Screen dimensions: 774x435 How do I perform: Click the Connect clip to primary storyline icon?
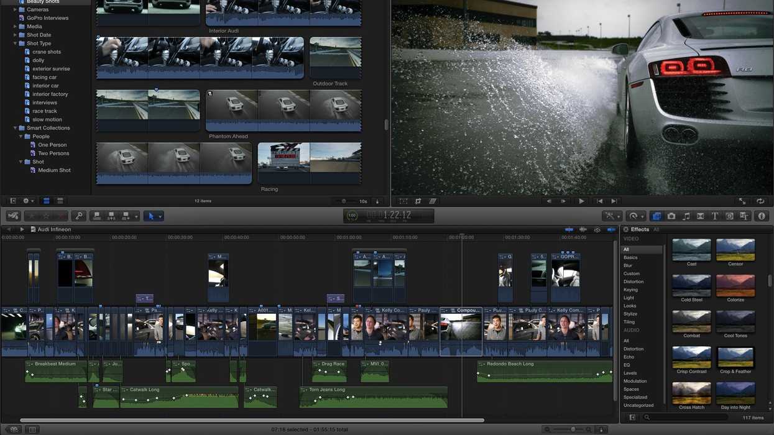(x=96, y=216)
